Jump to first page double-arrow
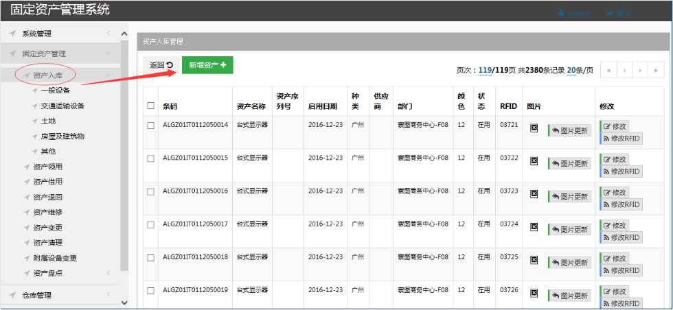673x310 pixels. click(x=608, y=70)
